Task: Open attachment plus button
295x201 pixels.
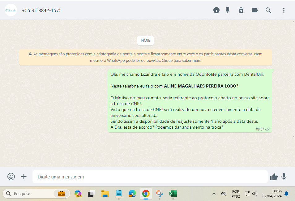Action: [x=24, y=177]
